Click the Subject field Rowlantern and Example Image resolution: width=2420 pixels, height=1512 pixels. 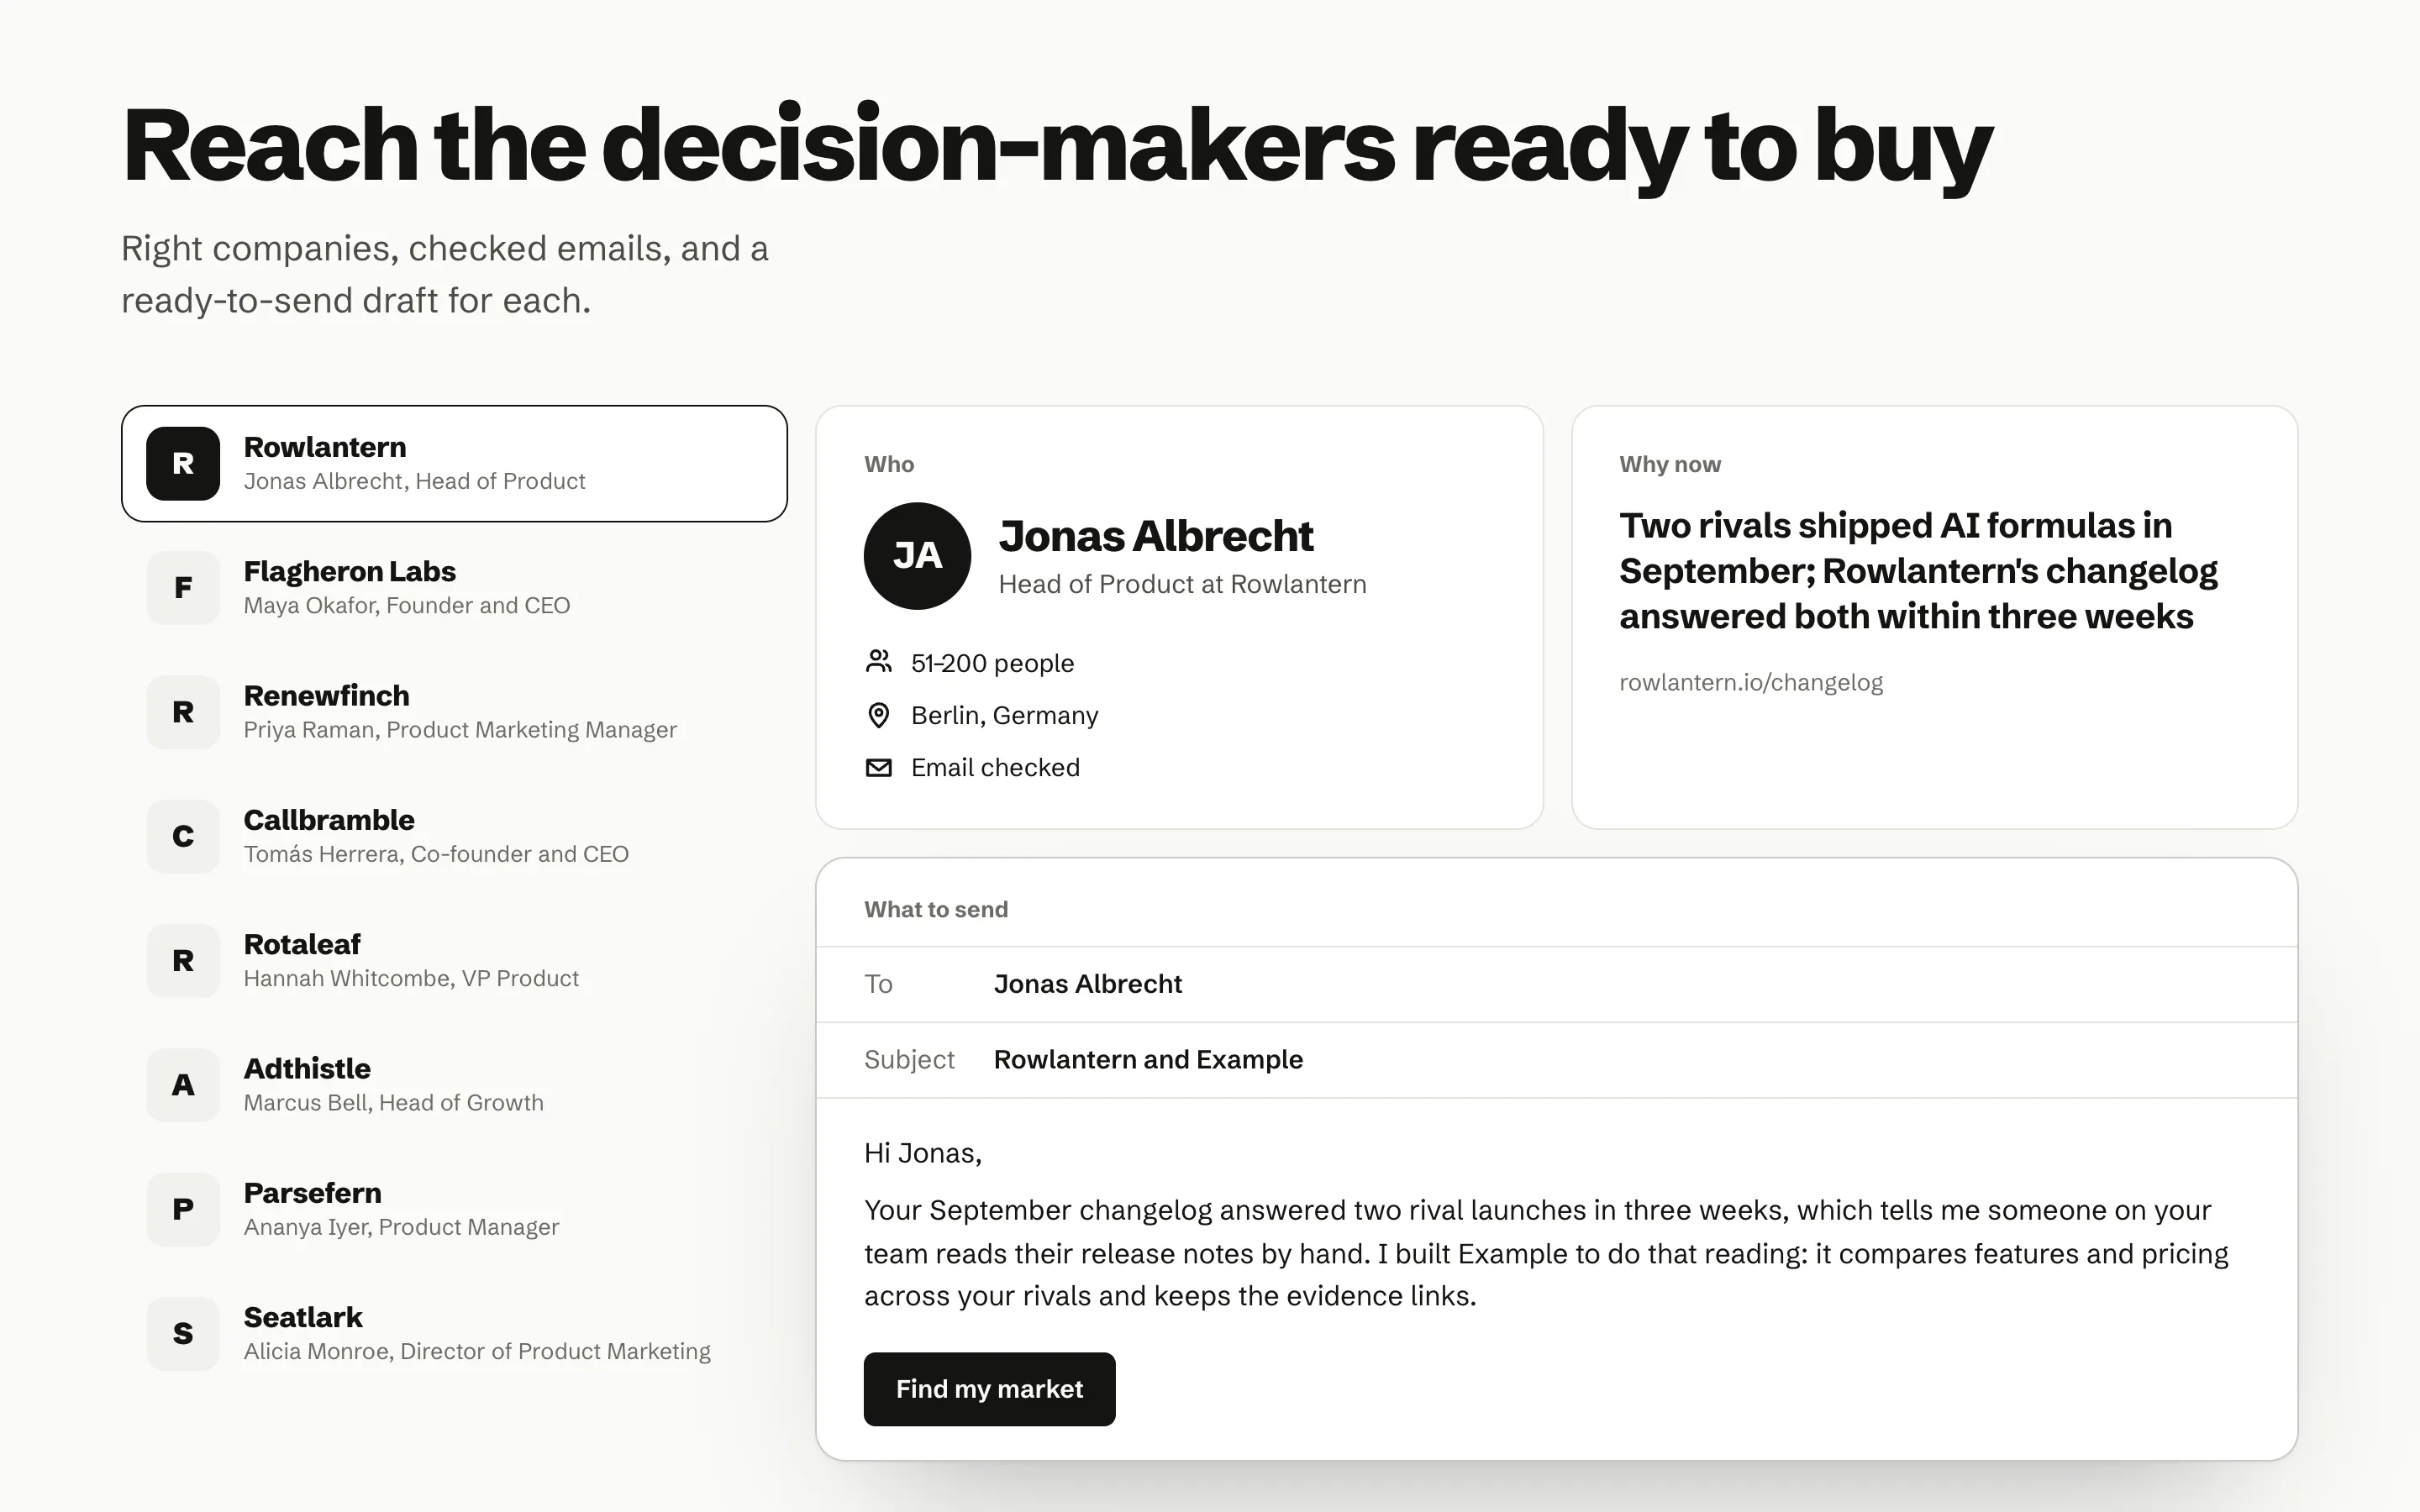(1556, 1060)
